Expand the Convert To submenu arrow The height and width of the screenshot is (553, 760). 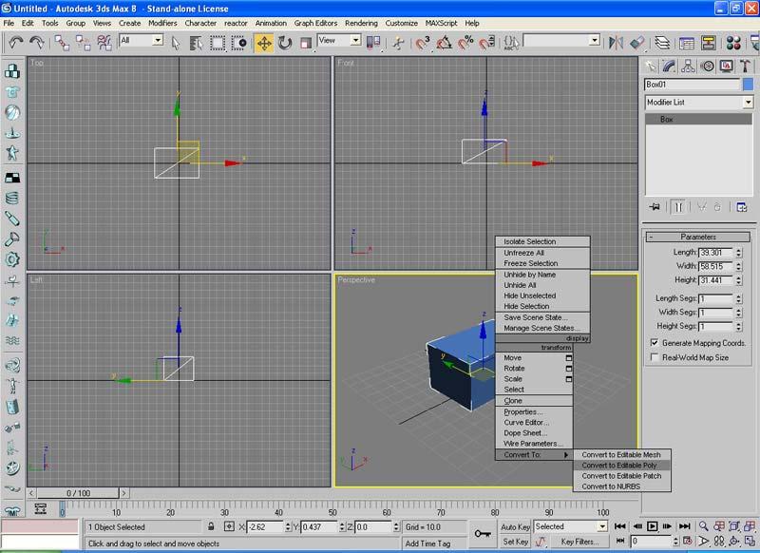tap(565, 454)
